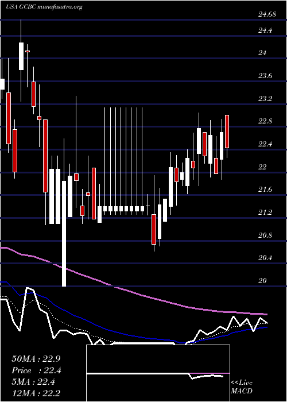Click the '<<Live MACD' label
Image resolution: width=287 pixels, height=402 pixels.
[x=242, y=387]
